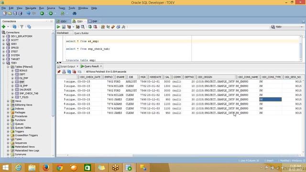
Task: Click the Windows Start button
Action: click(5, 168)
